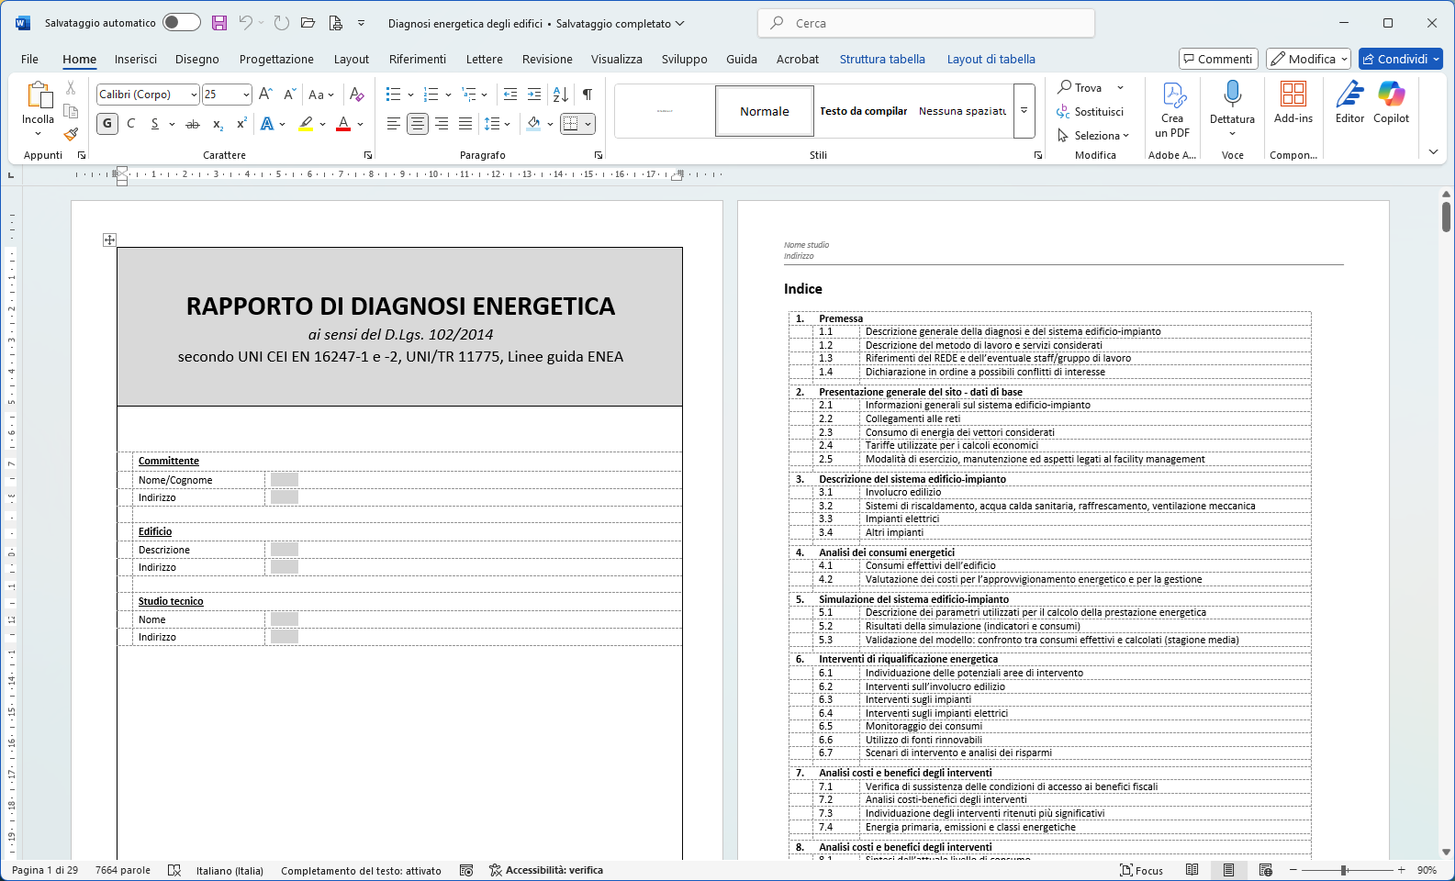Toggle center alignment
Viewport: 1455px width, 881px height.
pos(418,124)
